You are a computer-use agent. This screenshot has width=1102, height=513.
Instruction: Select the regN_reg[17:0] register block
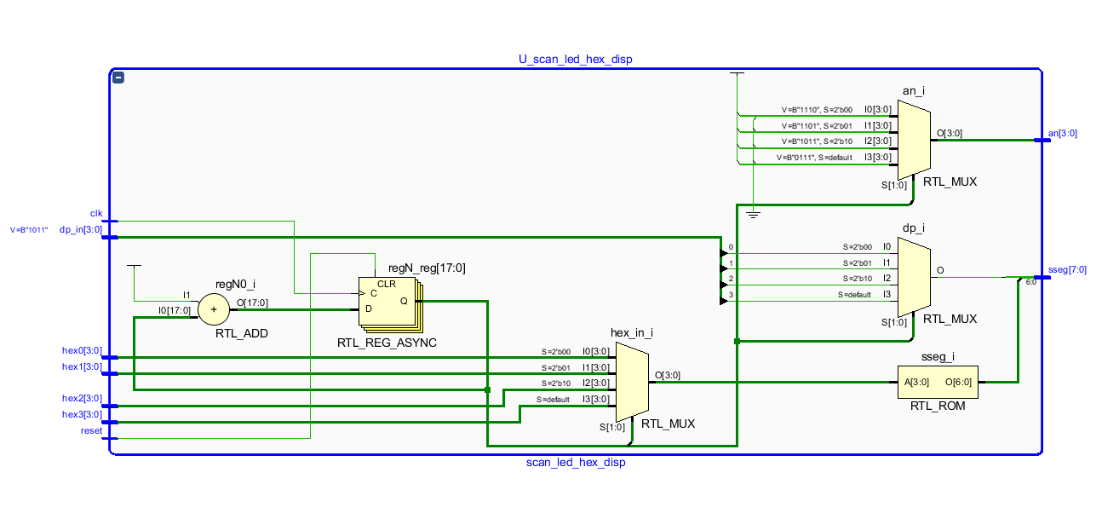click(391, 305)
